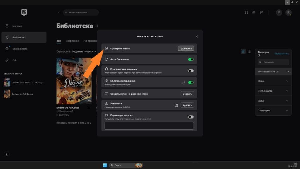The image size is (300, 169).
Task: Click the taskbar clock and date
Action: [x=293, y=165]
